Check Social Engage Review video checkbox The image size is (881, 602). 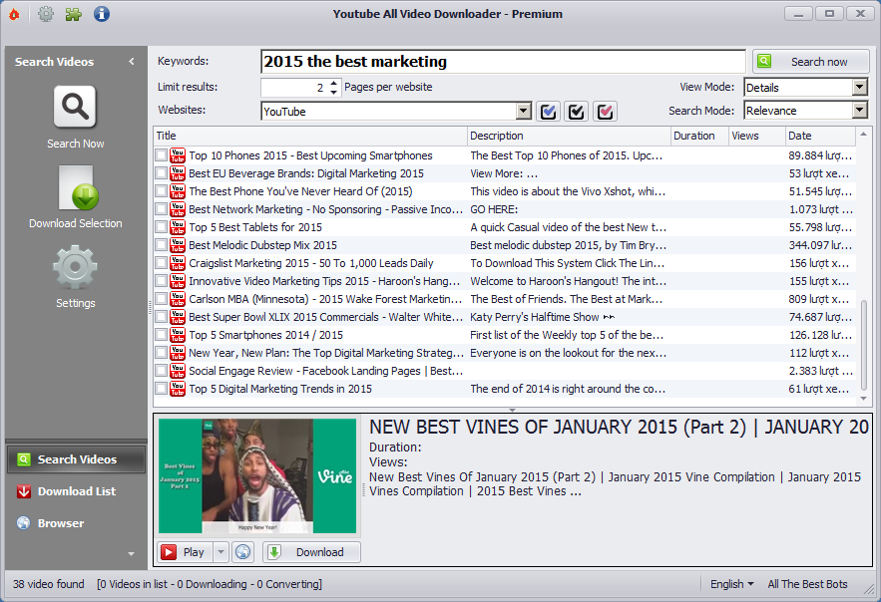[x=162, y=371]
